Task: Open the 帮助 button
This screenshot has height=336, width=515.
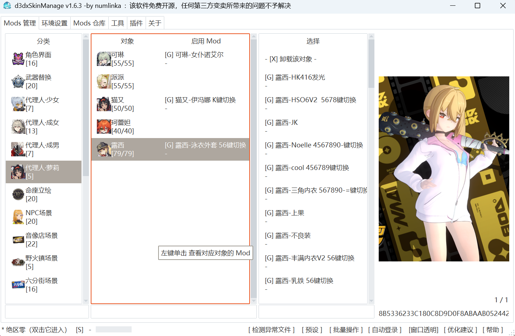Action: [493, 330]
